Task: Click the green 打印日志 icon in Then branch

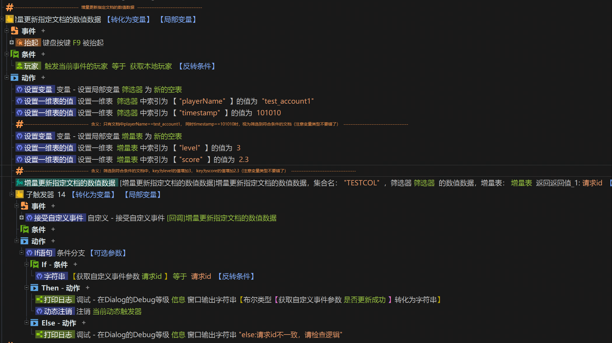Action: pyautogui.click(x=39, y=300)
